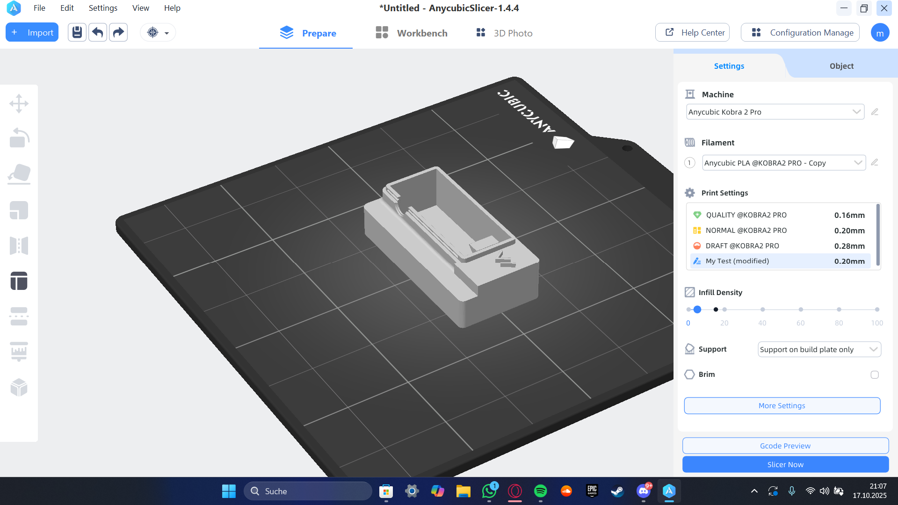Click the filament number 1 badge
898x505 pixels.
tap(689, 163)
